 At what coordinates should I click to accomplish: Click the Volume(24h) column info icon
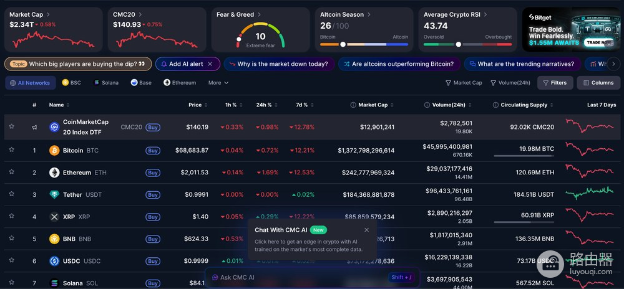[x=427, y=105]
